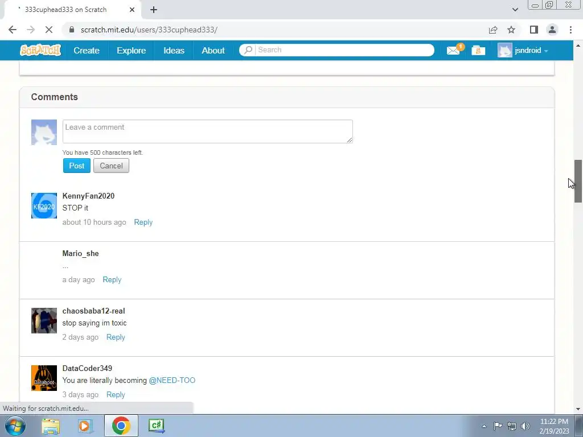Click 'stop saying im toxic' comment text

[95, 323]
